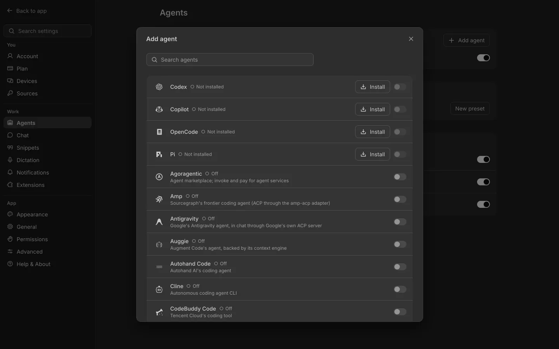559x349 pixels.
Task: Toggle the OpenCode agent switch
Action: [x=400, y=132]
